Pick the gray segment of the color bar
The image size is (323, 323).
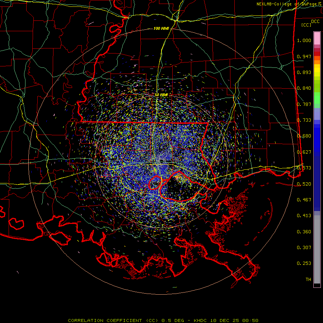point(317,249)
